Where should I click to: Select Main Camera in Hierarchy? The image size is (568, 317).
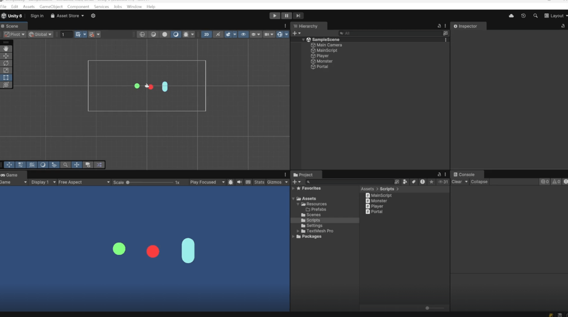point(329,45)
